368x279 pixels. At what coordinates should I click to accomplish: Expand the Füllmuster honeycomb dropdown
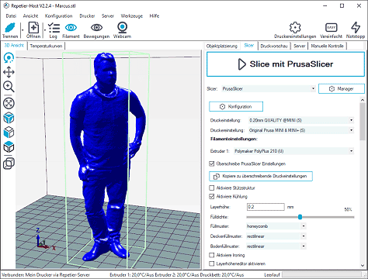click(276, 226)
